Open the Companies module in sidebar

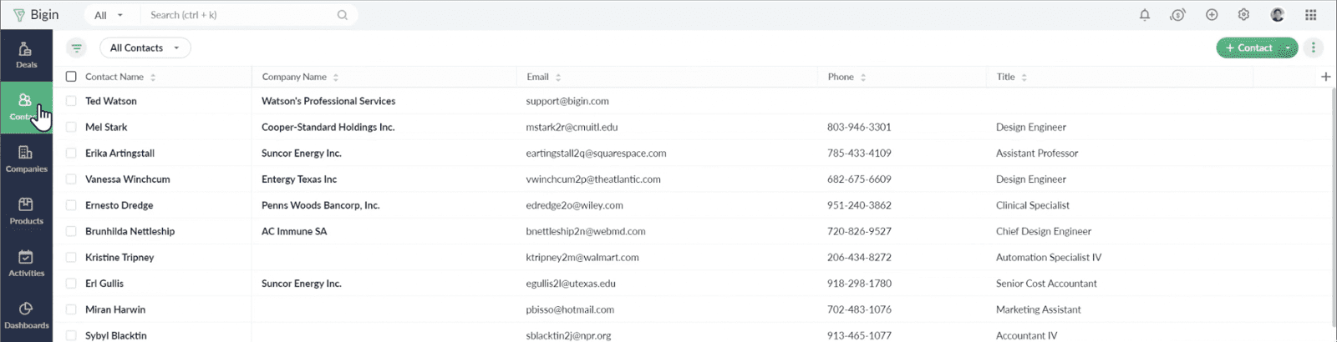pos(26,159)
